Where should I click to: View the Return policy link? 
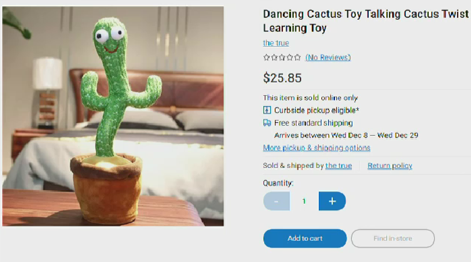click(390, 166)
